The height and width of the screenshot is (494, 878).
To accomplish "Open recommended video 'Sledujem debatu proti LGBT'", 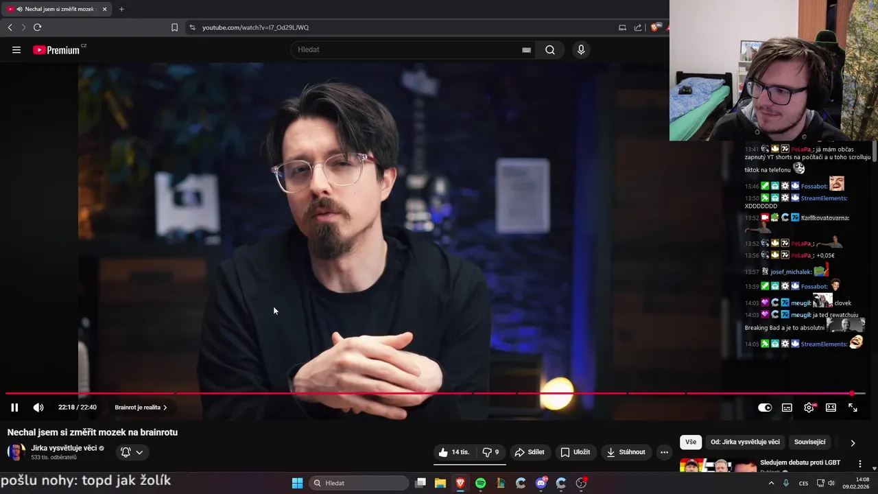I will pyautogui.click(x=800, y=462).
